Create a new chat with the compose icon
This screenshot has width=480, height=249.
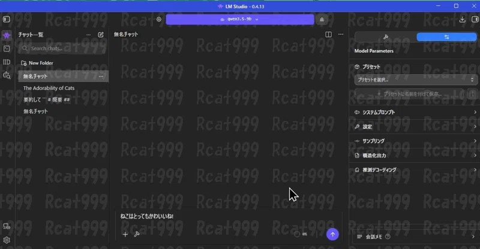tap(101, 35)
